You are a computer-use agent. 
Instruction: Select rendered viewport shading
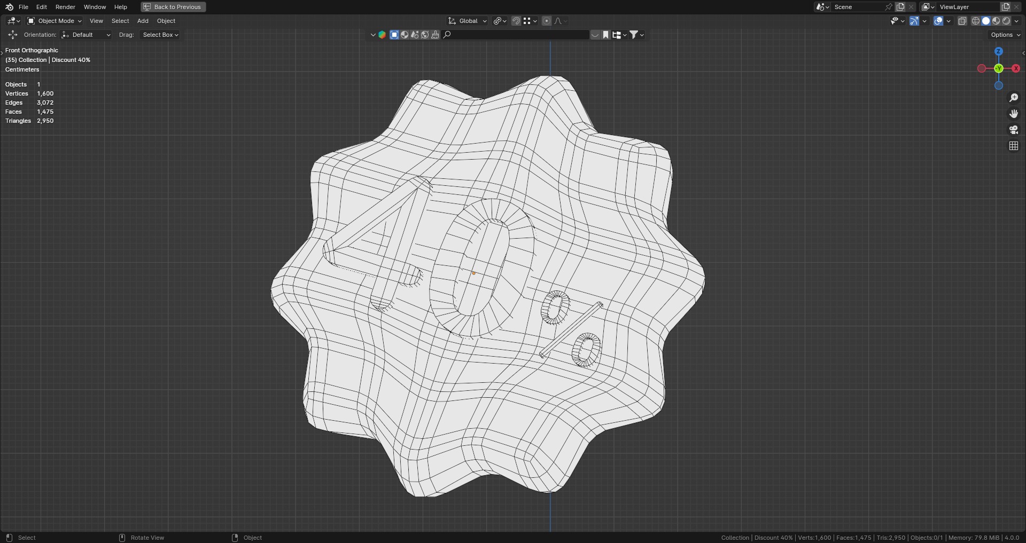[1006, 21]
